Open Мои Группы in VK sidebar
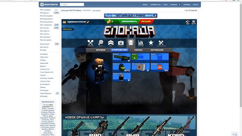The width and height of the screenshot is (242, 136). pyautogui.click(x=45, y=28)
